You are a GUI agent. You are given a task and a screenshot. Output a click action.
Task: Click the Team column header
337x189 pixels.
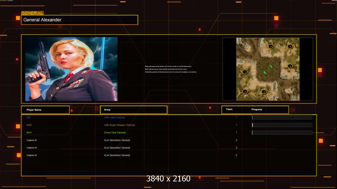tap(229, 109)
